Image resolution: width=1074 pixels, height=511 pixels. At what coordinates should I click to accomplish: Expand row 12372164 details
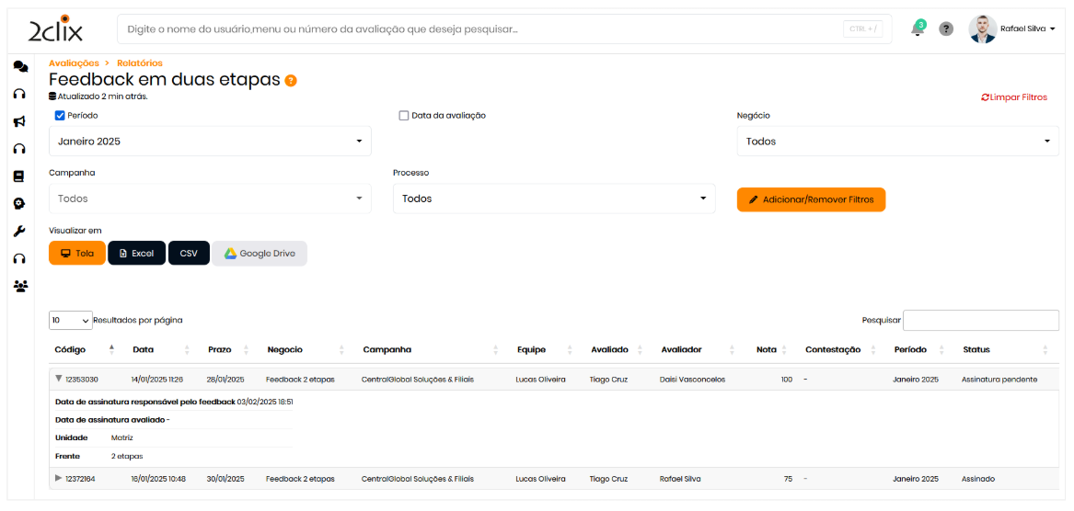[59, 478]
